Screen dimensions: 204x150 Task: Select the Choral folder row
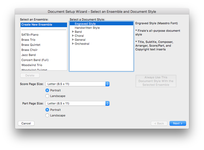click(101, 36)
